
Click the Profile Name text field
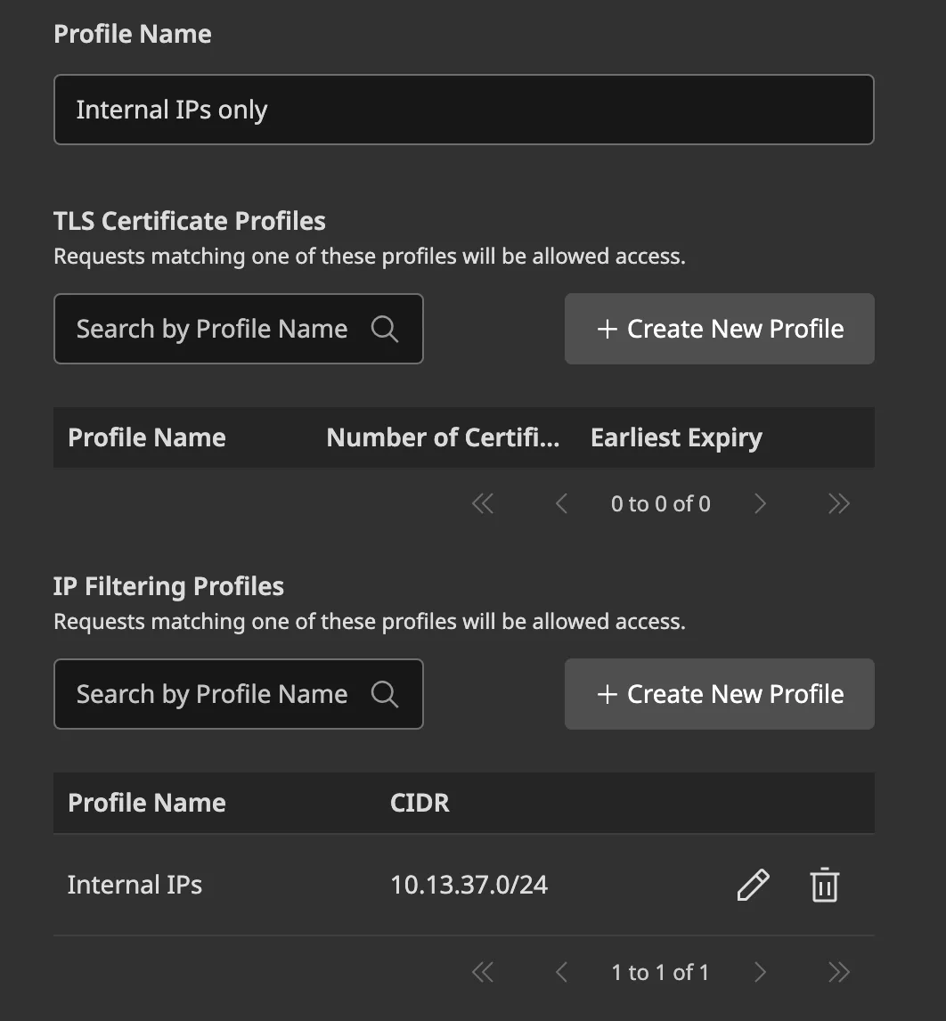pyautogui.click(x=463, y=110)
